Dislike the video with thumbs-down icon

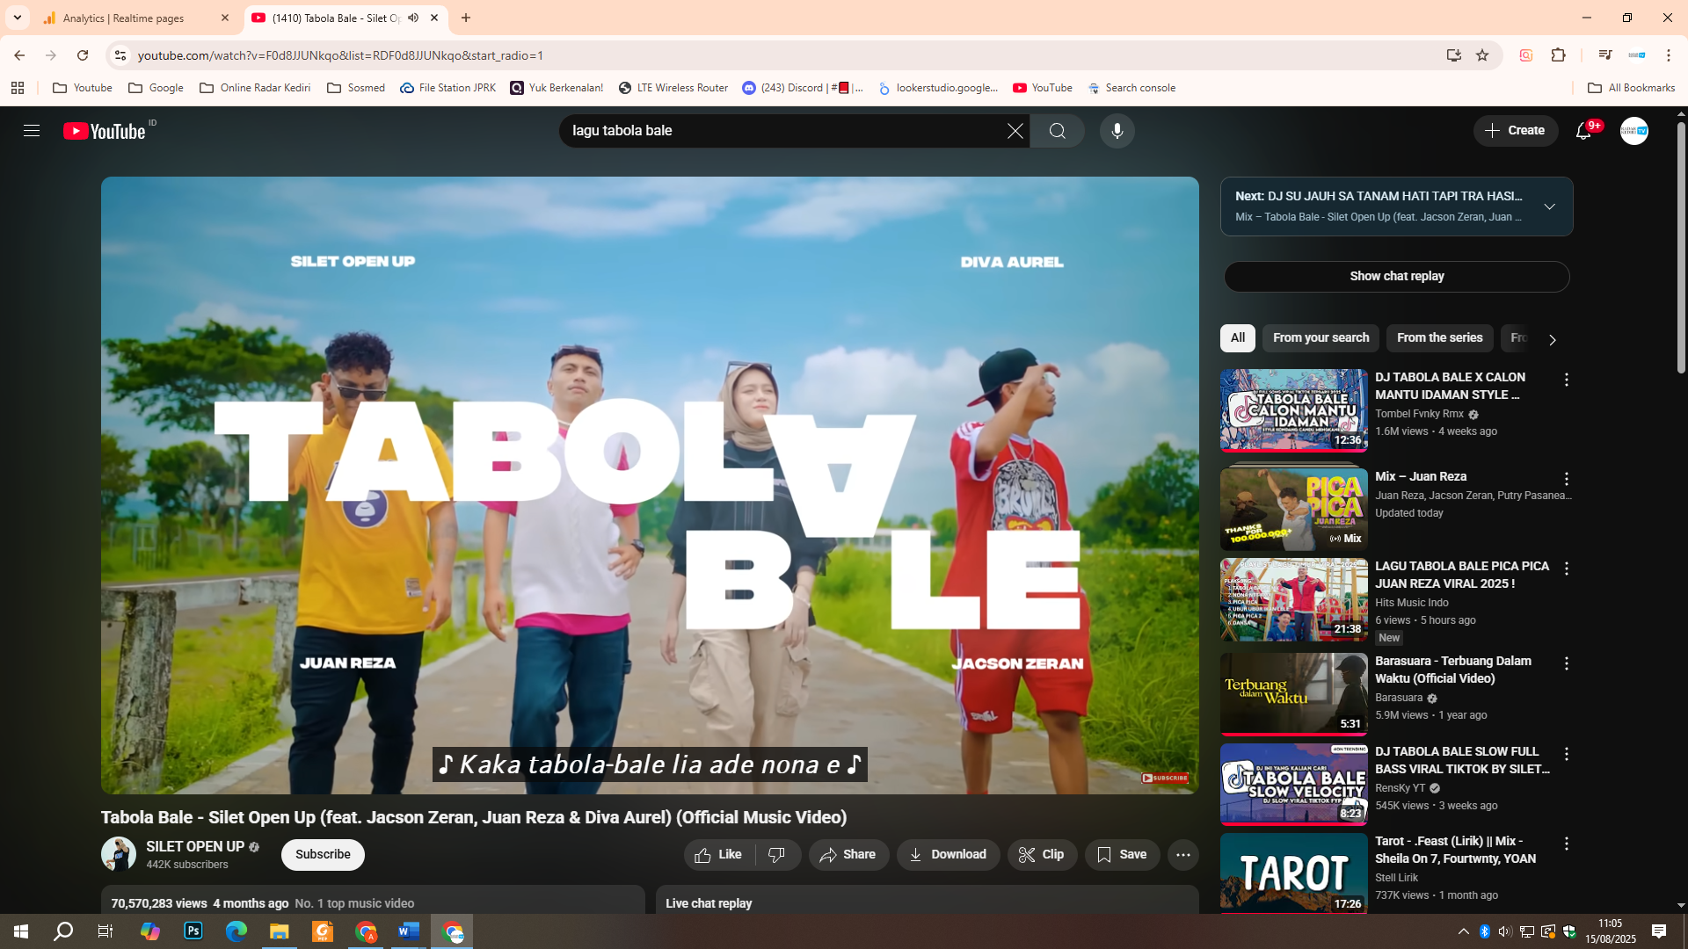[x=777, y=855]
